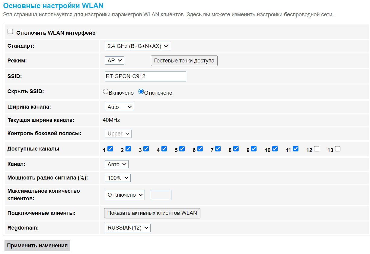The height and width of the screenshot is (254, 370).
Task: Click Показать активных клиентов WLAN button
Action: click(152, 213)
